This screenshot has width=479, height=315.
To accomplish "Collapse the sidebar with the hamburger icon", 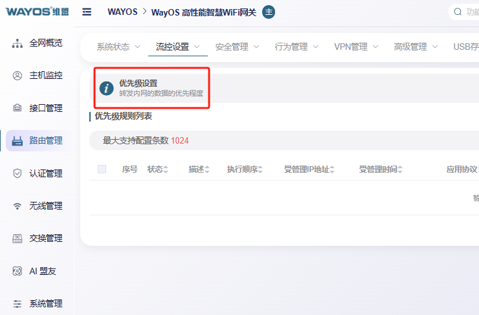I will tap(87, 12).
